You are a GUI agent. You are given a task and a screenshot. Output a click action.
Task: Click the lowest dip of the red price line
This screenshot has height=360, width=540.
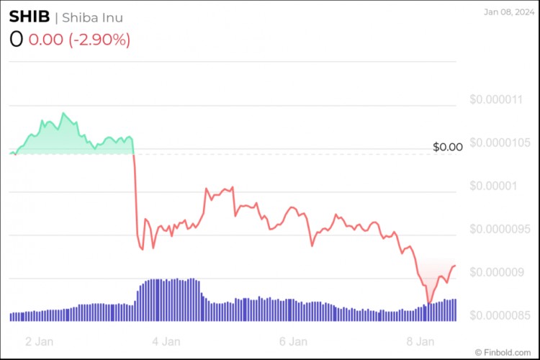tap(429, 303)
